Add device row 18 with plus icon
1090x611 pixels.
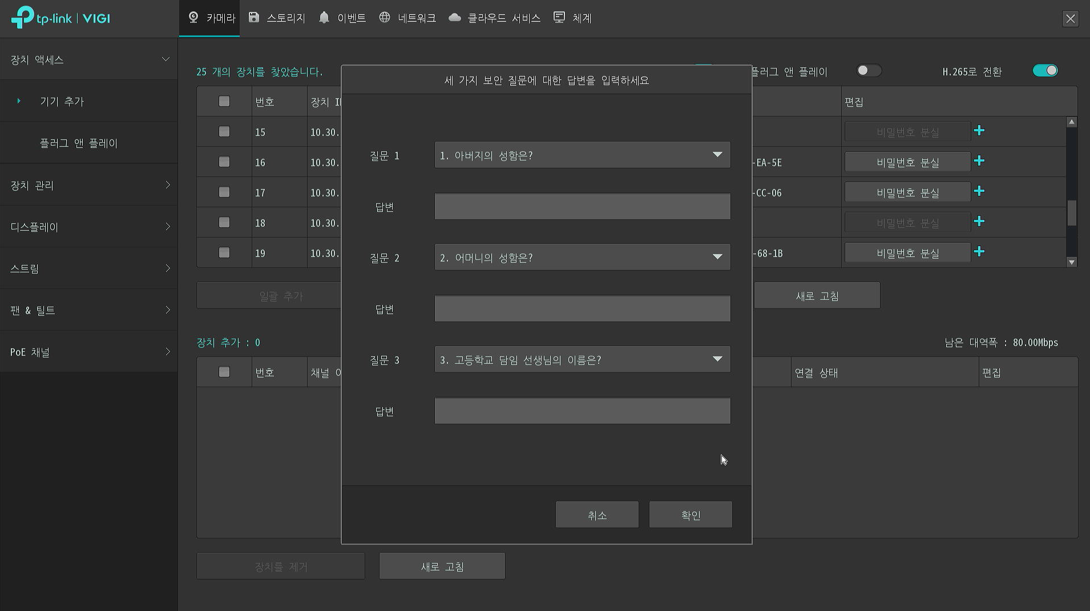point(979,222)
